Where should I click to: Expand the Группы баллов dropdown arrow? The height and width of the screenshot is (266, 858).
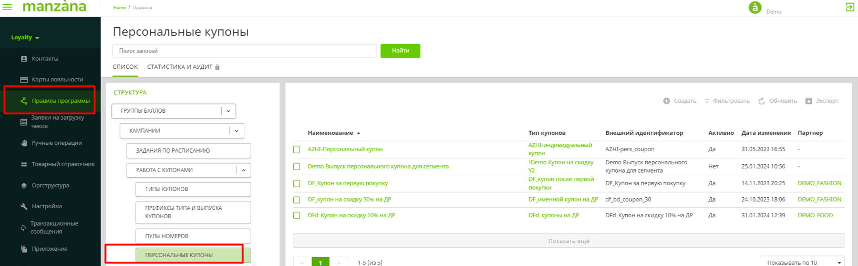228,111
